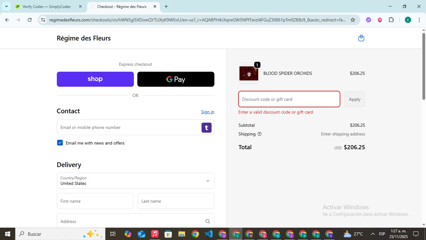This screenshot has width=426, height=240.
Task: Click the page vertical scrollbar
Action: pyautogui.click(x=424, y=66)
